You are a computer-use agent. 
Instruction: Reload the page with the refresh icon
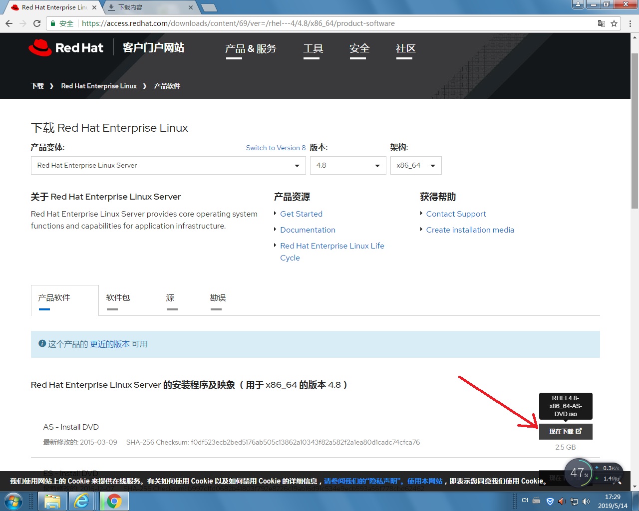[37, 23]
